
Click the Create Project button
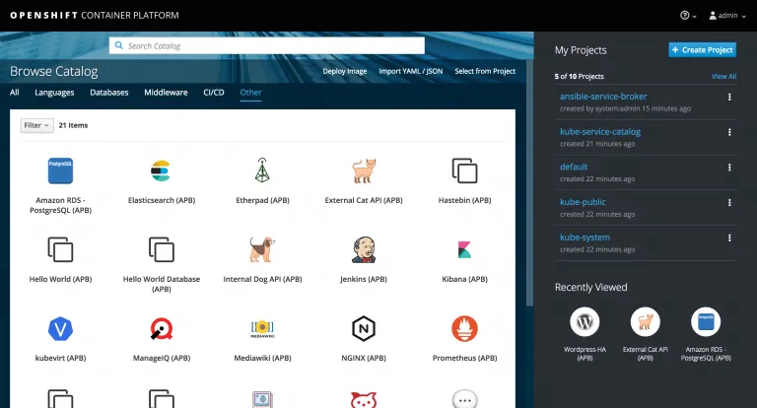click(x=702, y=50)
